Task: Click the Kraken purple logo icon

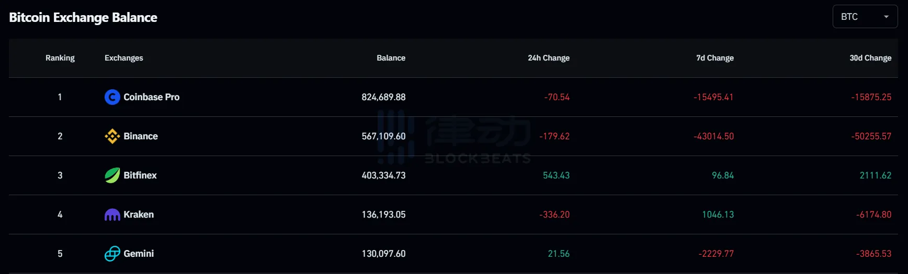Action: (112, 215)
